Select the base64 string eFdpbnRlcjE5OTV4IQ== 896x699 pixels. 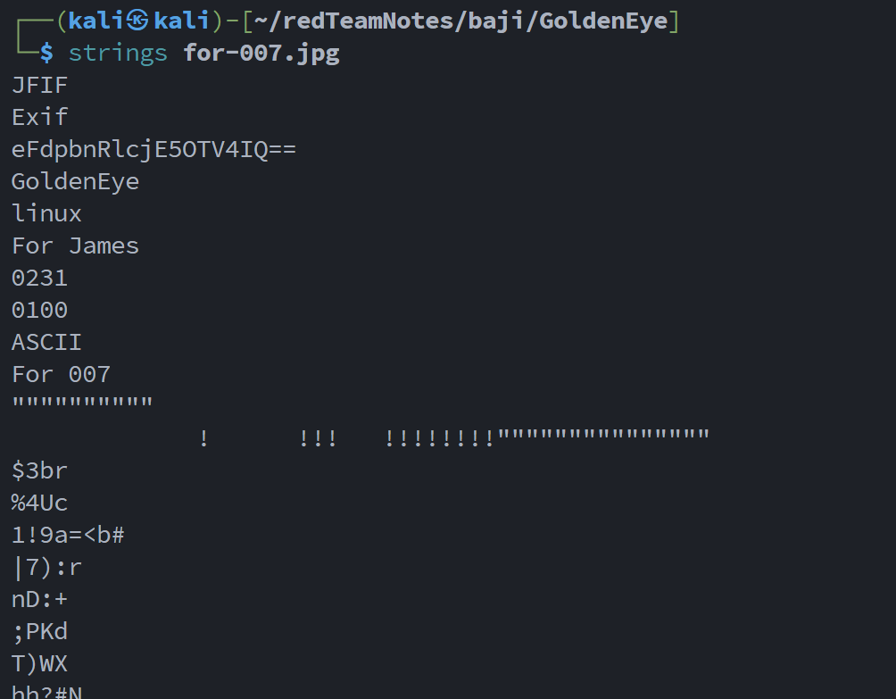(x=153, y=149)
